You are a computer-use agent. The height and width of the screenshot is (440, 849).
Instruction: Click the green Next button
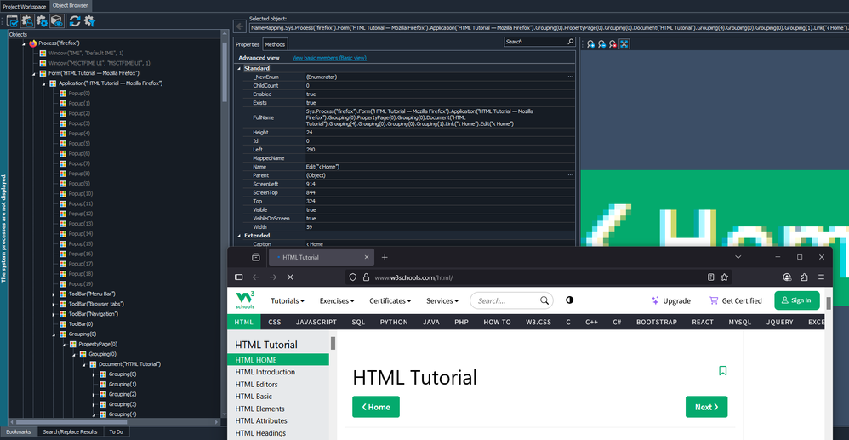707,407
